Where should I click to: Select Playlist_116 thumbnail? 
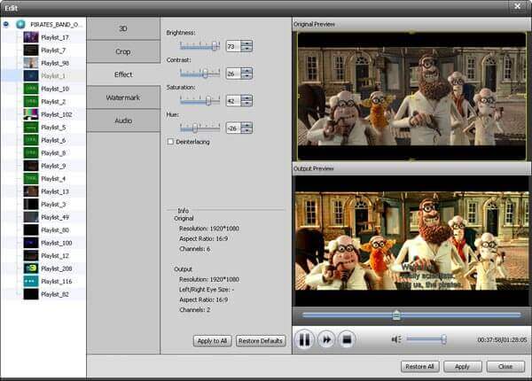click(x=31, y=281)
